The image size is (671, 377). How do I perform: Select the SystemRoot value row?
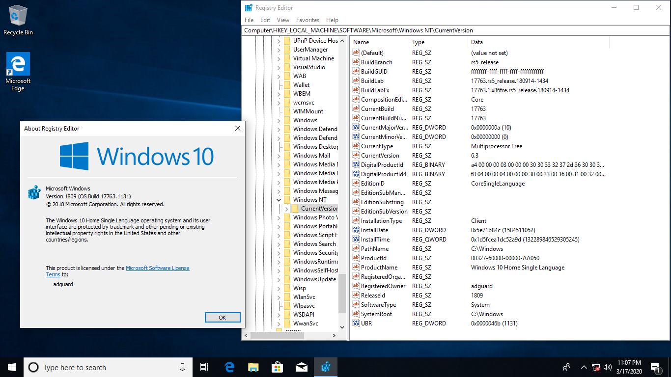pos(509,314)
